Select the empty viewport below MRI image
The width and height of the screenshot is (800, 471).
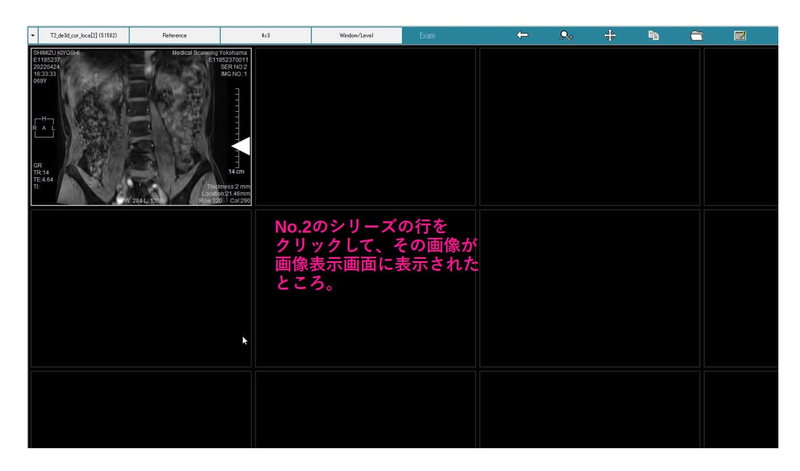(x=141, y=288)
